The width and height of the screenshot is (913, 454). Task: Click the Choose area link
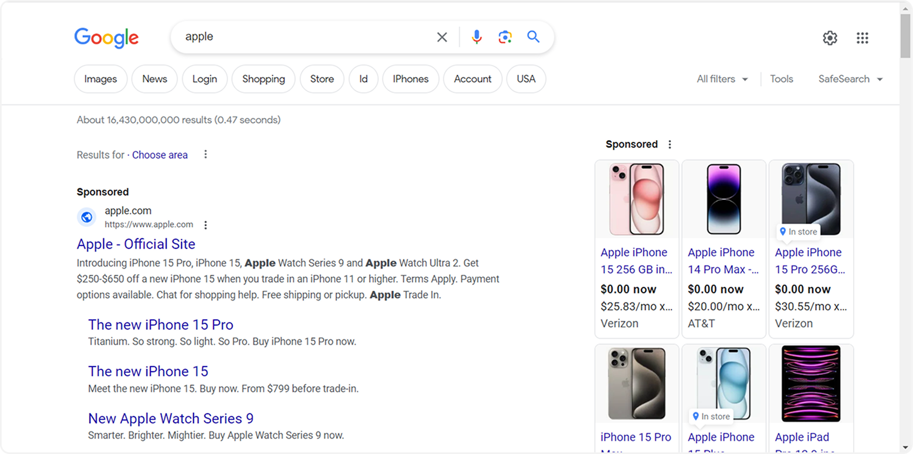(160, 155)
